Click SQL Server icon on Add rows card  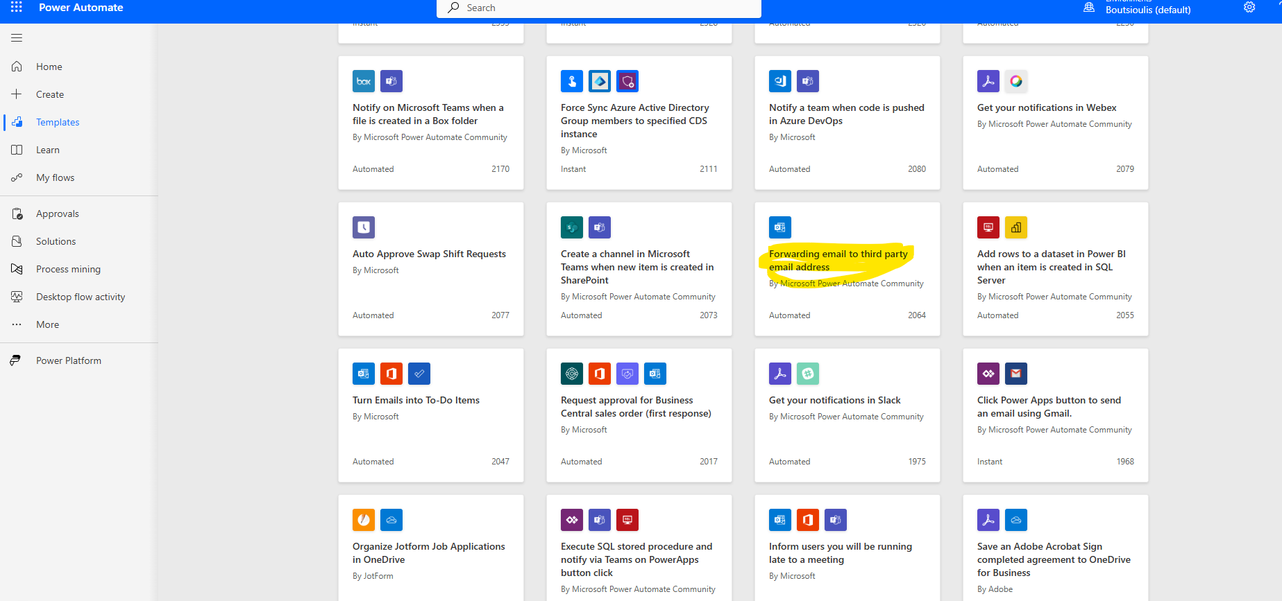tap(988, 227)
